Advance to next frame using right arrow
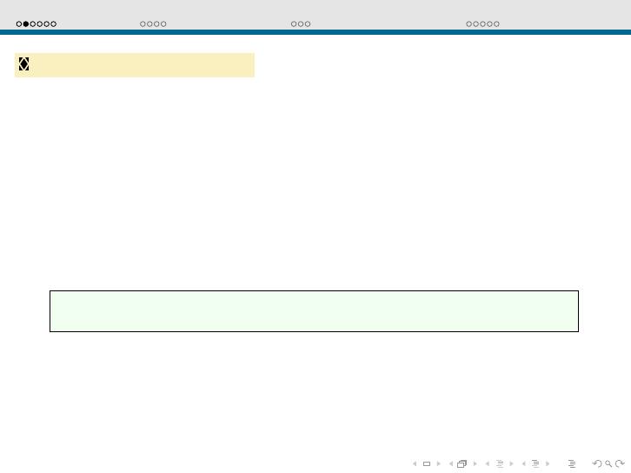Viewport: 631px width, 473px height. click(x=475, y=464)
